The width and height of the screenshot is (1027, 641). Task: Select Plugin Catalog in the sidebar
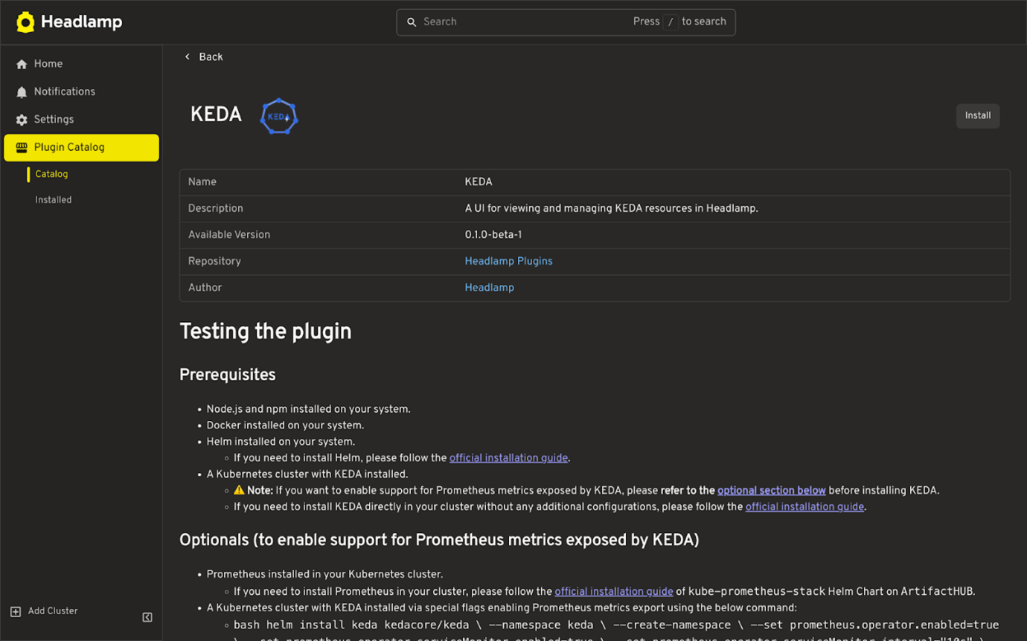(82, 147)
